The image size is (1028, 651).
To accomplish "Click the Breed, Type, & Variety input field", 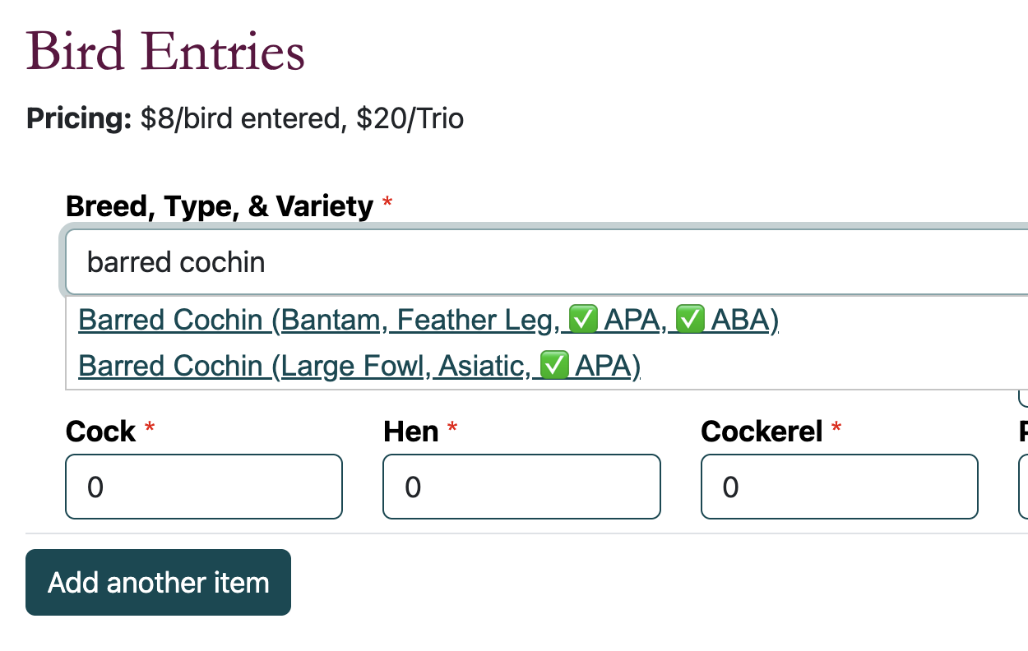I will 543,262.
